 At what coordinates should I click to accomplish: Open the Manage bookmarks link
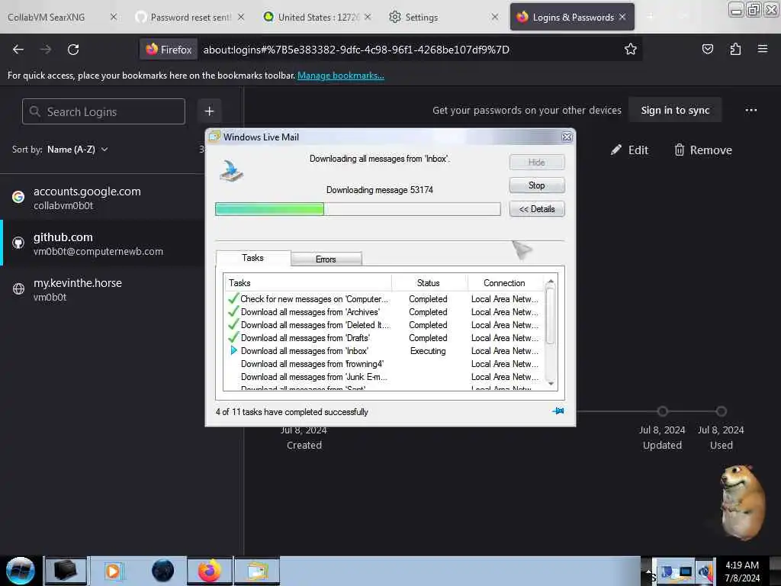tap(341, 76)
